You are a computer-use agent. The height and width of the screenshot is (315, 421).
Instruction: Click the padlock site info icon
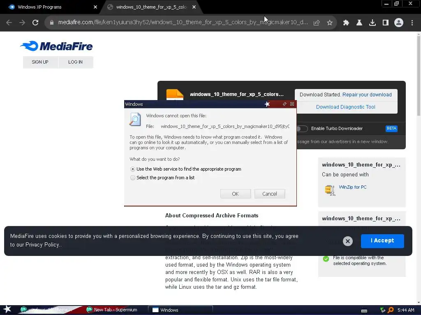[51, 23]
